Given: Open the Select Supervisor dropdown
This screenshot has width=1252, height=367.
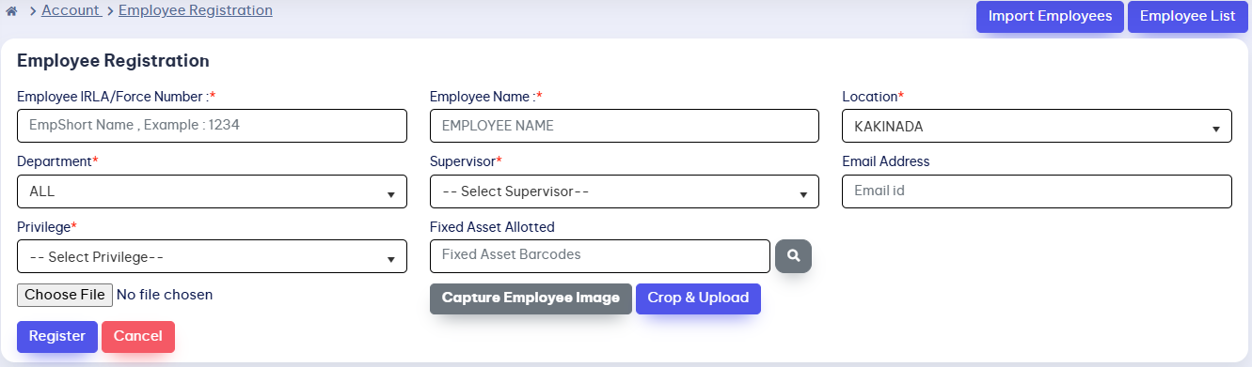Looking at the screenshot, I should coord(624,191).
